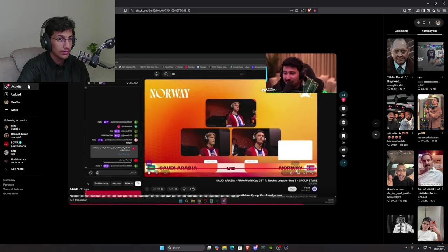Image resolution: width=448 pixels, height=252 pixels.
Task: Click See translation under caption
Action: pos(78,200)
